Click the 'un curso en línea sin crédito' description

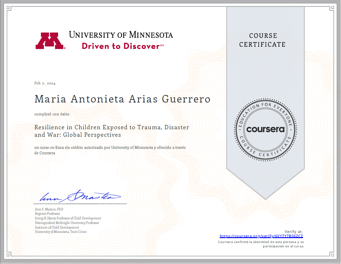pyautogui.click(x=110, y=150)
